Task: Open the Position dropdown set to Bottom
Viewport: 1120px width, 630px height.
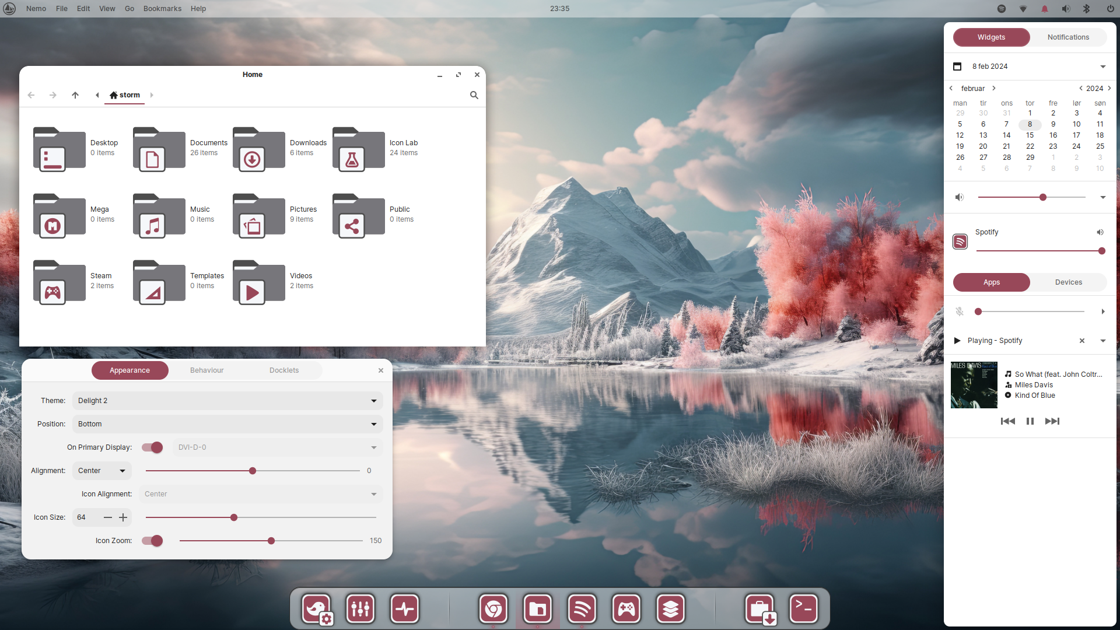Action: [226, 424]
